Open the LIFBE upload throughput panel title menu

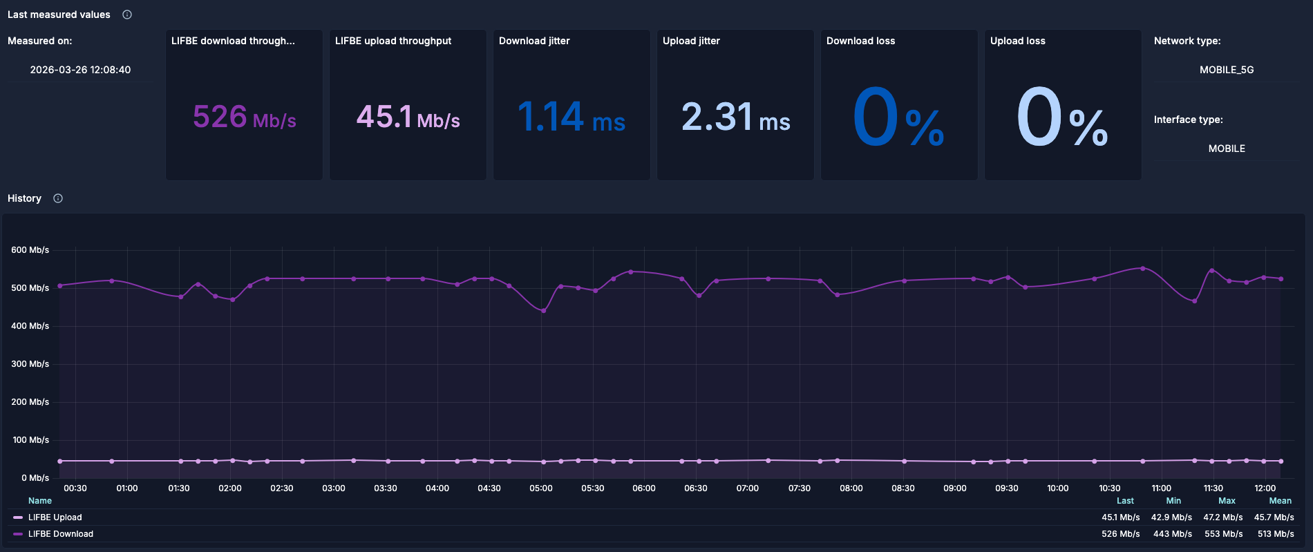[393, 41]
